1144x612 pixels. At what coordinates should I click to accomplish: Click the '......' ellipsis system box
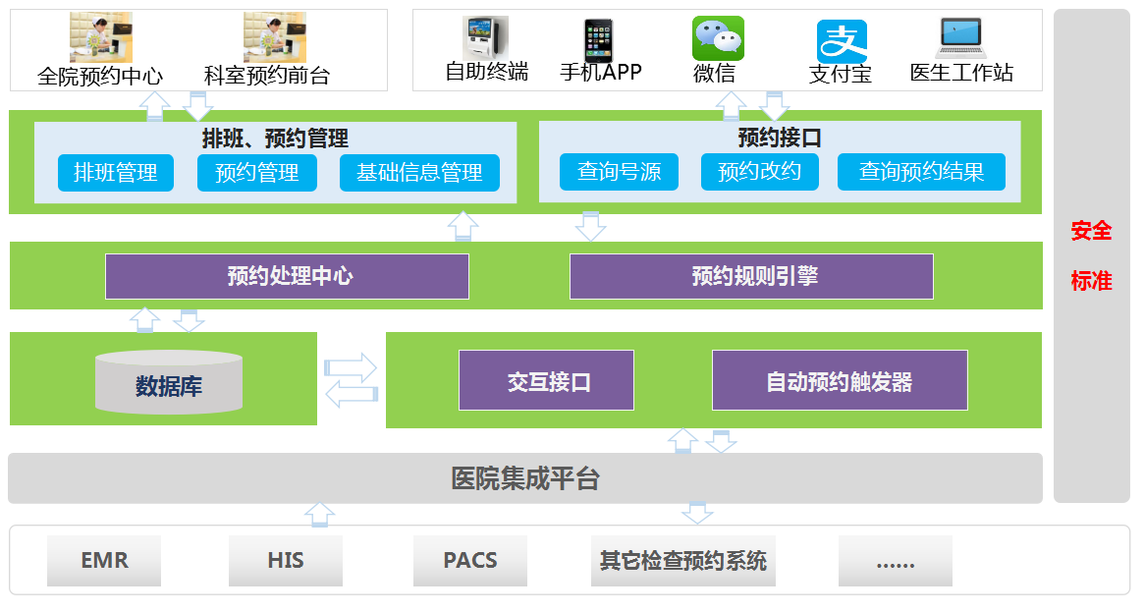click(896, 561)
